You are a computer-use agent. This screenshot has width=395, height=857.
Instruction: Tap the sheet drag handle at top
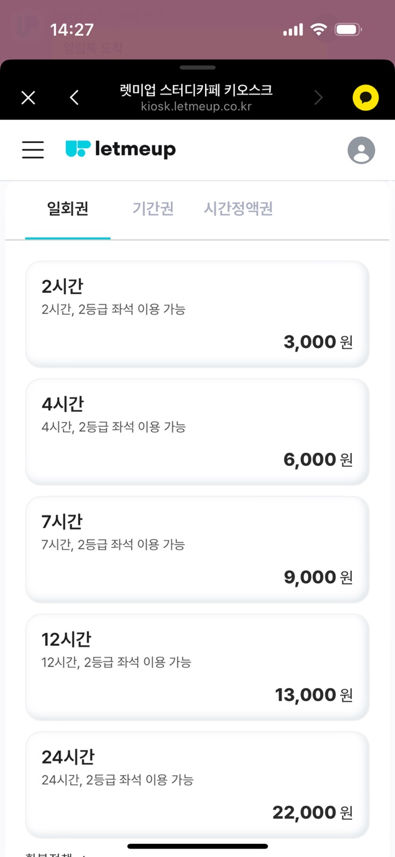[197, 68]
